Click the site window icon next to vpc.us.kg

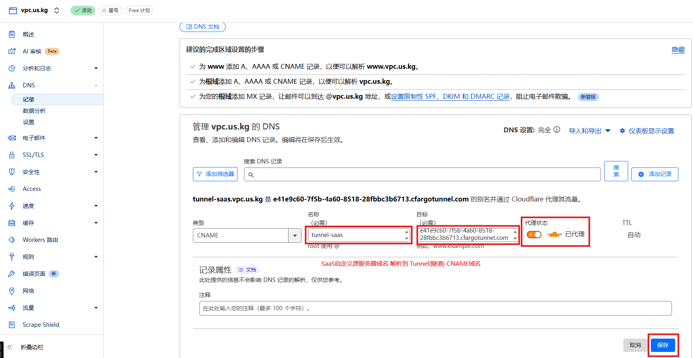click(13, 11)
